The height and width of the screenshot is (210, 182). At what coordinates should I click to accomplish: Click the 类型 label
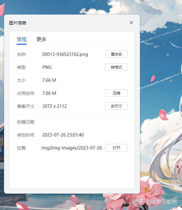(x=21, y=67)
